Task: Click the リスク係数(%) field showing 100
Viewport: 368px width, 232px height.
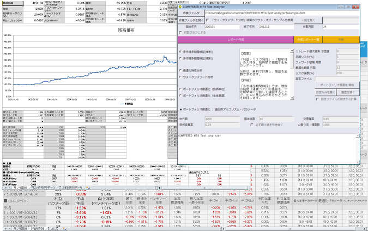Action: (348, 73)
